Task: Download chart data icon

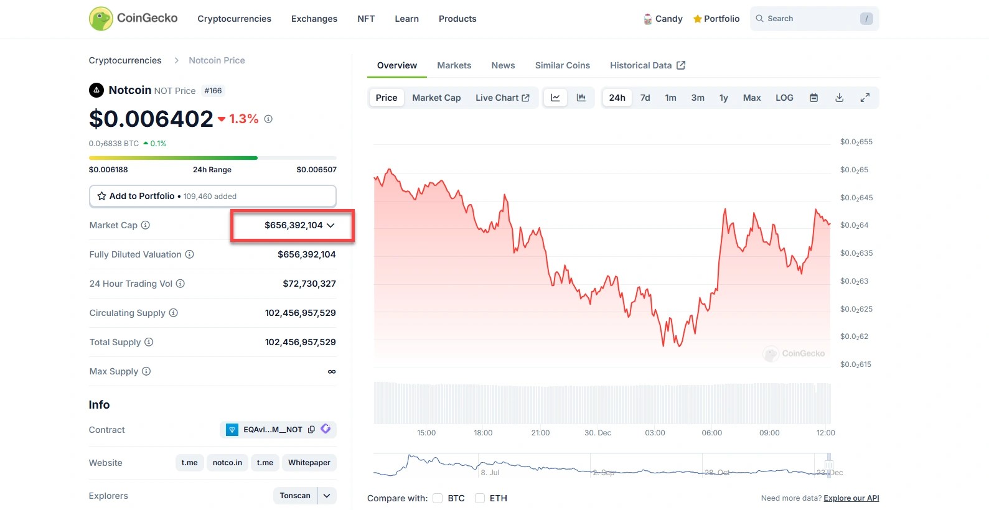Action: pos(839,98)
